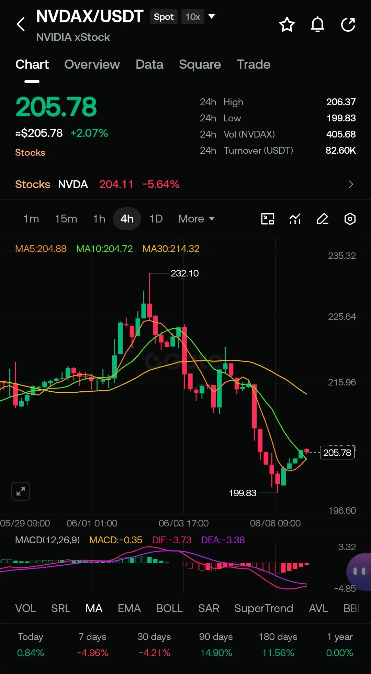The height and width of the screenshot is (674, 371).
Task: Go to the Trade tab
Action: point(254,64)
